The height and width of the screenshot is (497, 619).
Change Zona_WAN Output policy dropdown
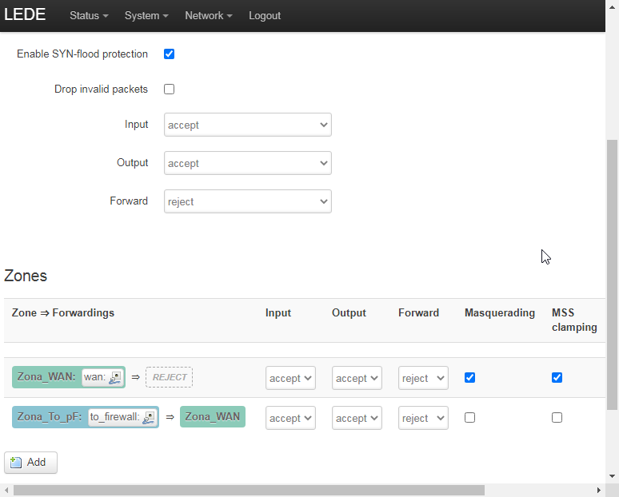(357, 378)
